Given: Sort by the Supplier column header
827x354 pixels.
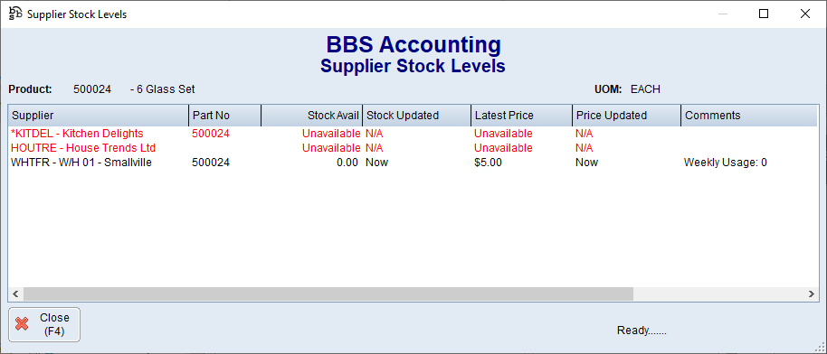Looking at the screenshot, I should coord(98,116).
